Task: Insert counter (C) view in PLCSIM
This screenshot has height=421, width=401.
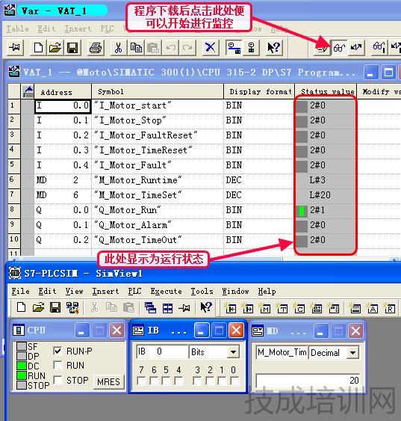Action: [299, 309]
